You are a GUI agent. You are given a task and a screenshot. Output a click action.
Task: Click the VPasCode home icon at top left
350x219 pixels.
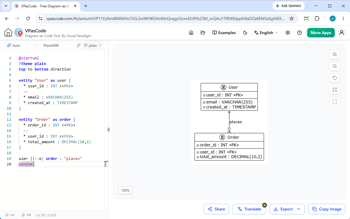8,33
